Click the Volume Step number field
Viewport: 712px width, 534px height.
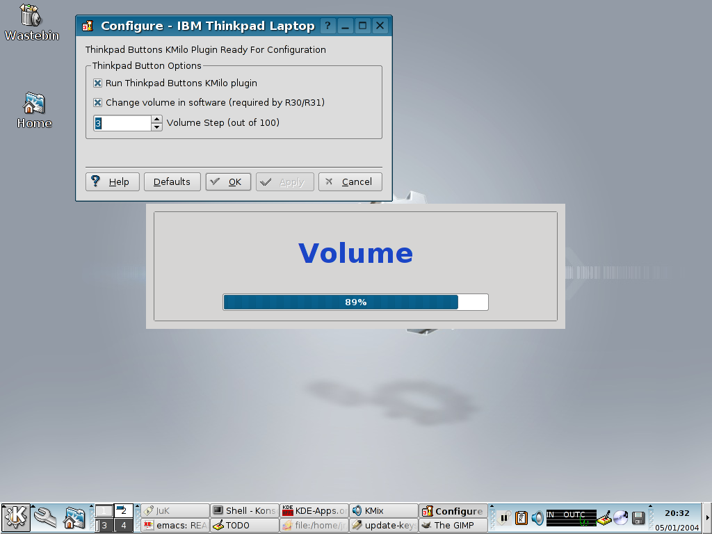pos(122,123)
